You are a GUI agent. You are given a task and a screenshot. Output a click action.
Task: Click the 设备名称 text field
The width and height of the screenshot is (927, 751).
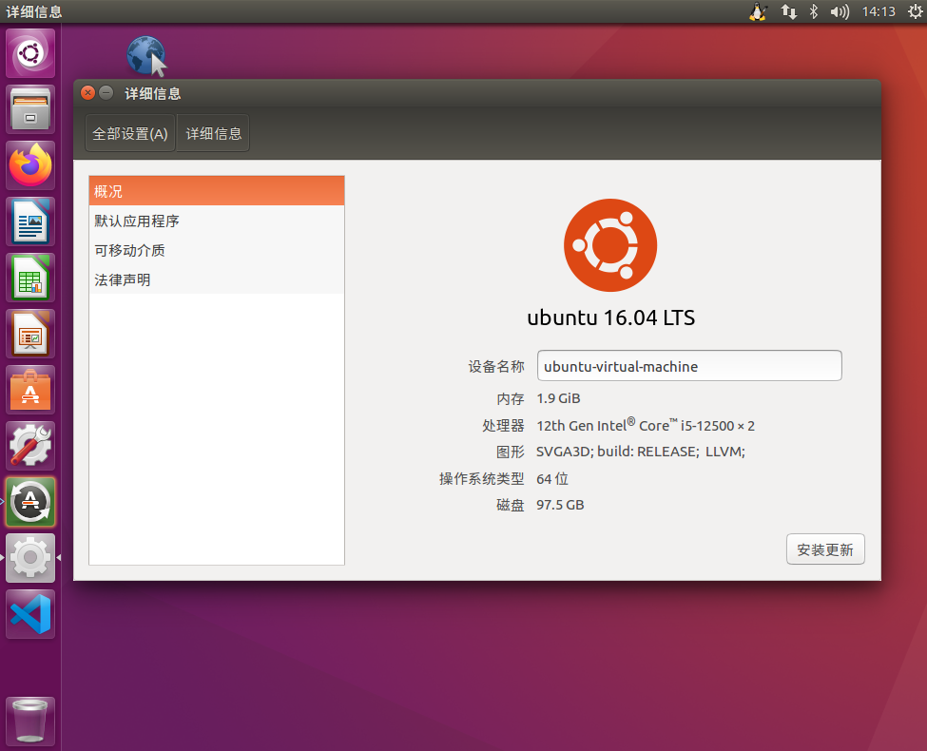pyautogui.click(x=688, y=366)
